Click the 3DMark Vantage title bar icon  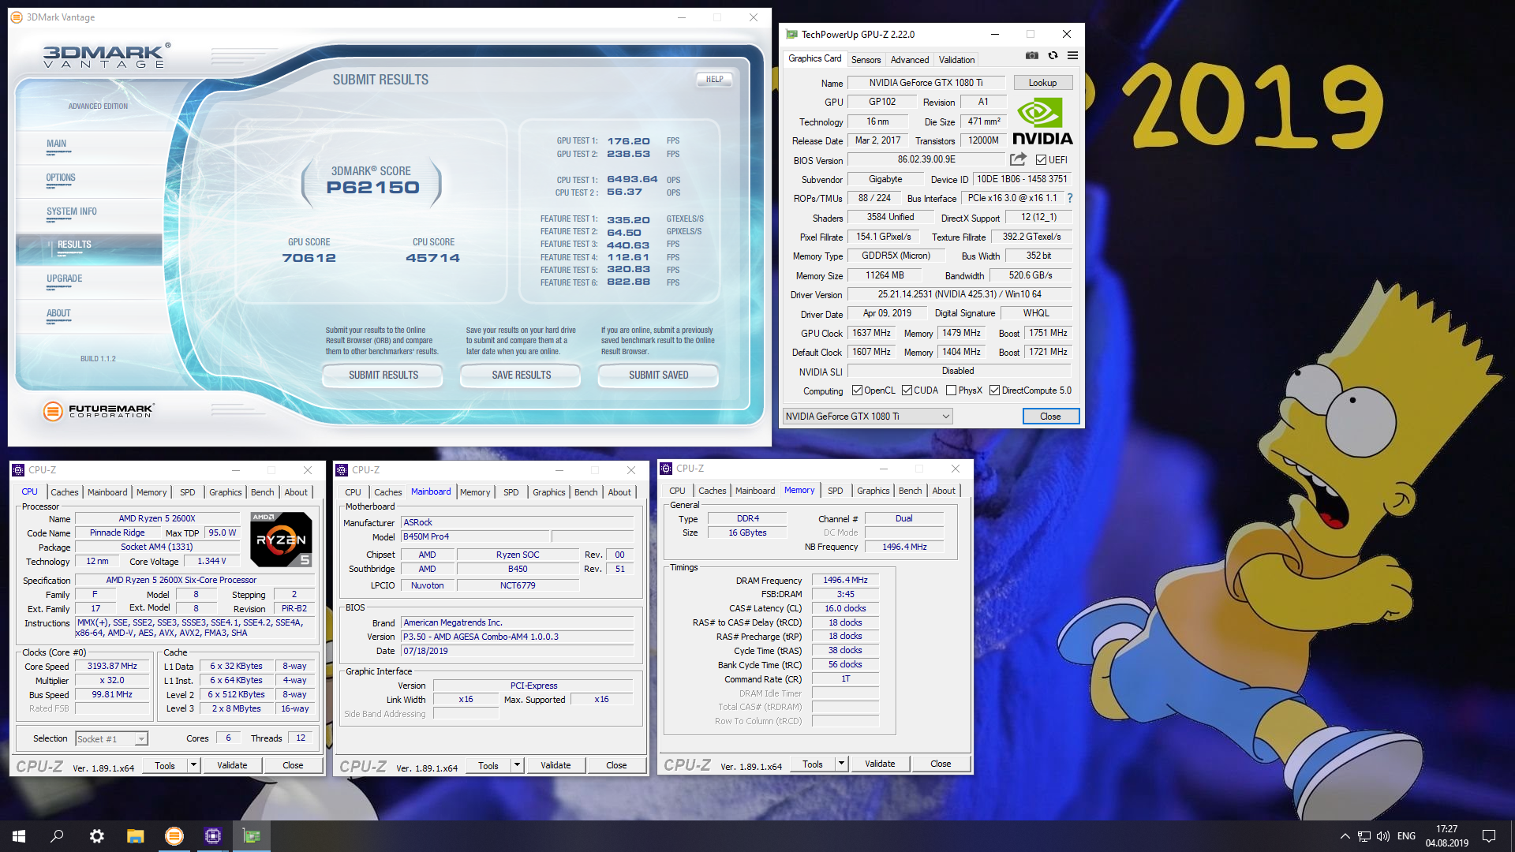(17, 17)
